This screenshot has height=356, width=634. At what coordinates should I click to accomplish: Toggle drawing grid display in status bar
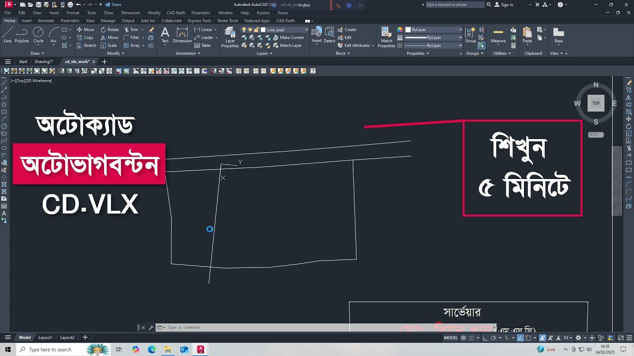[x=464, y=338]
